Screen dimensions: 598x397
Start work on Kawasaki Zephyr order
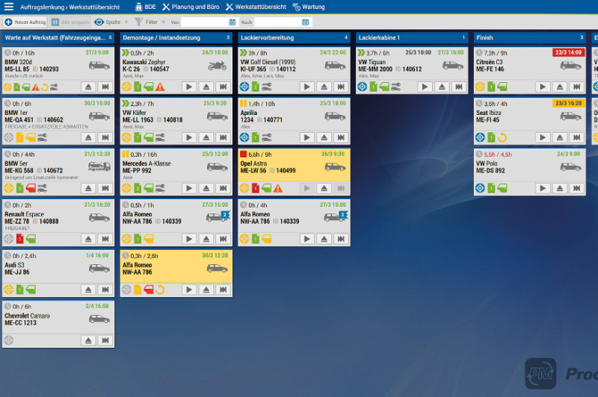pos(189,87)
